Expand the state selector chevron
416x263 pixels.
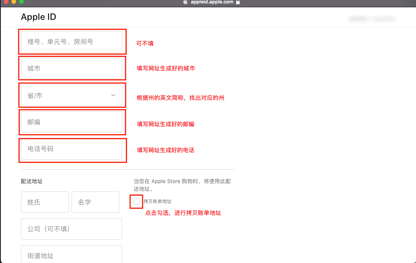(x=113, y=95)
